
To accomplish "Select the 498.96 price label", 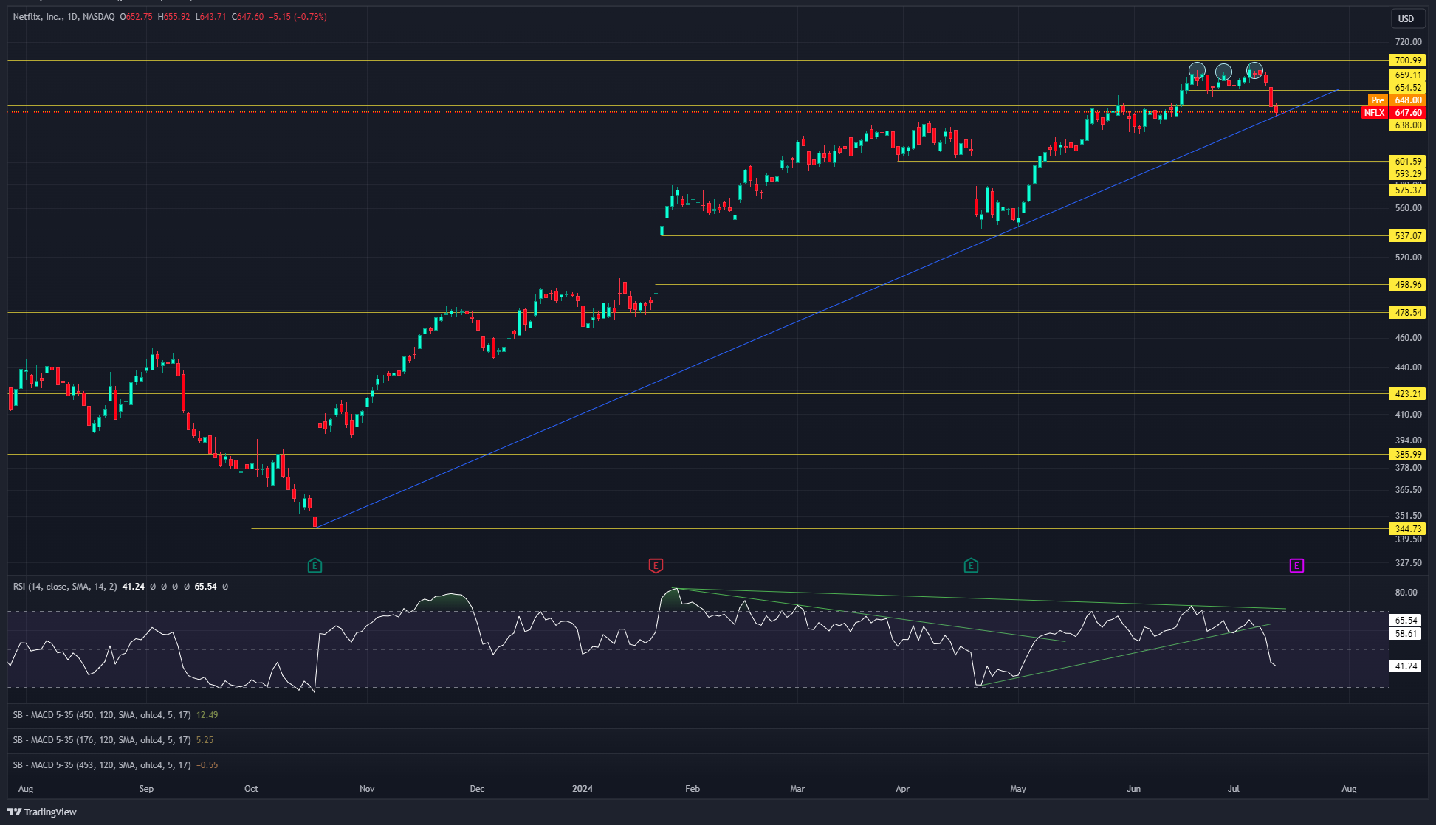I will pyautogui.click(x=1408, y=285).
